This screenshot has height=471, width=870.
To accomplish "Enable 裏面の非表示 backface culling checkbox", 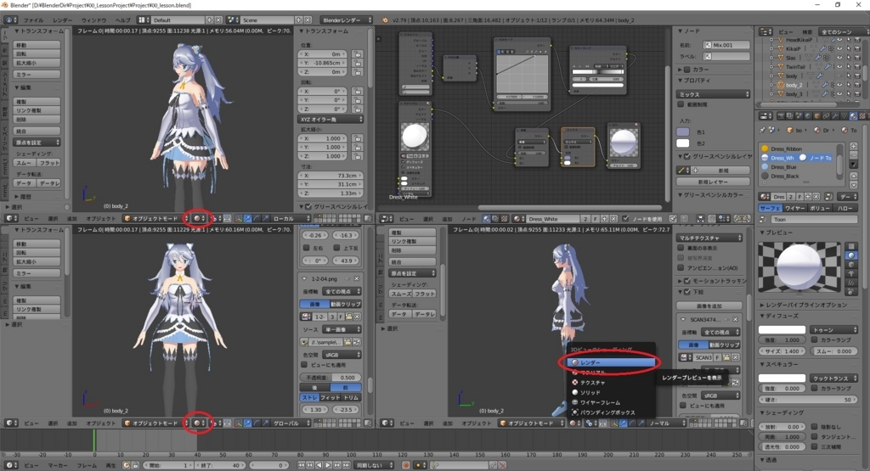I will tap(681, 248).
